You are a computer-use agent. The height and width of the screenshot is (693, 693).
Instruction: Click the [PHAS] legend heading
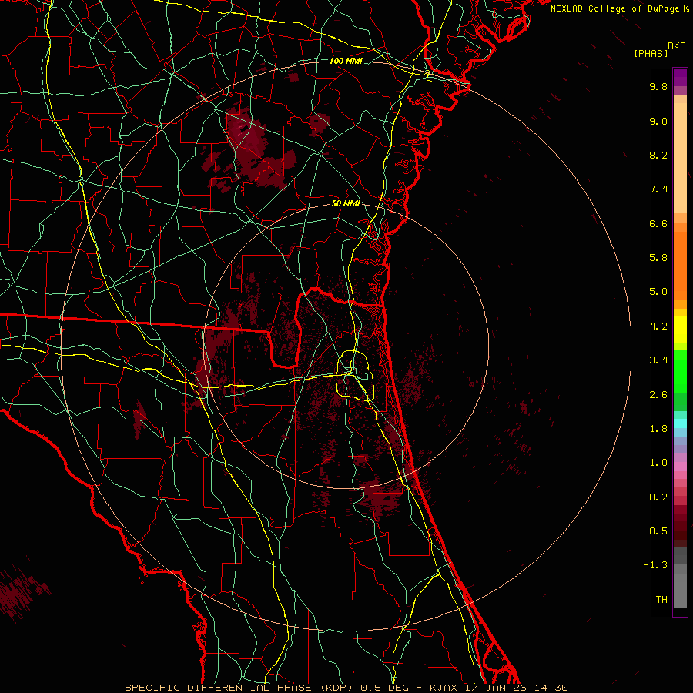pos(651,54)
